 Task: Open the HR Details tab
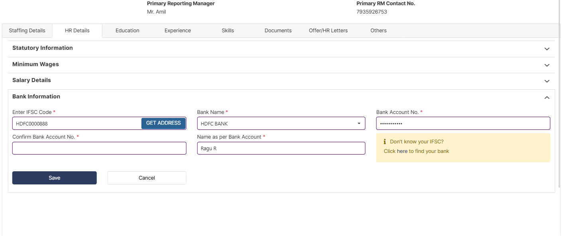[77, 31]
